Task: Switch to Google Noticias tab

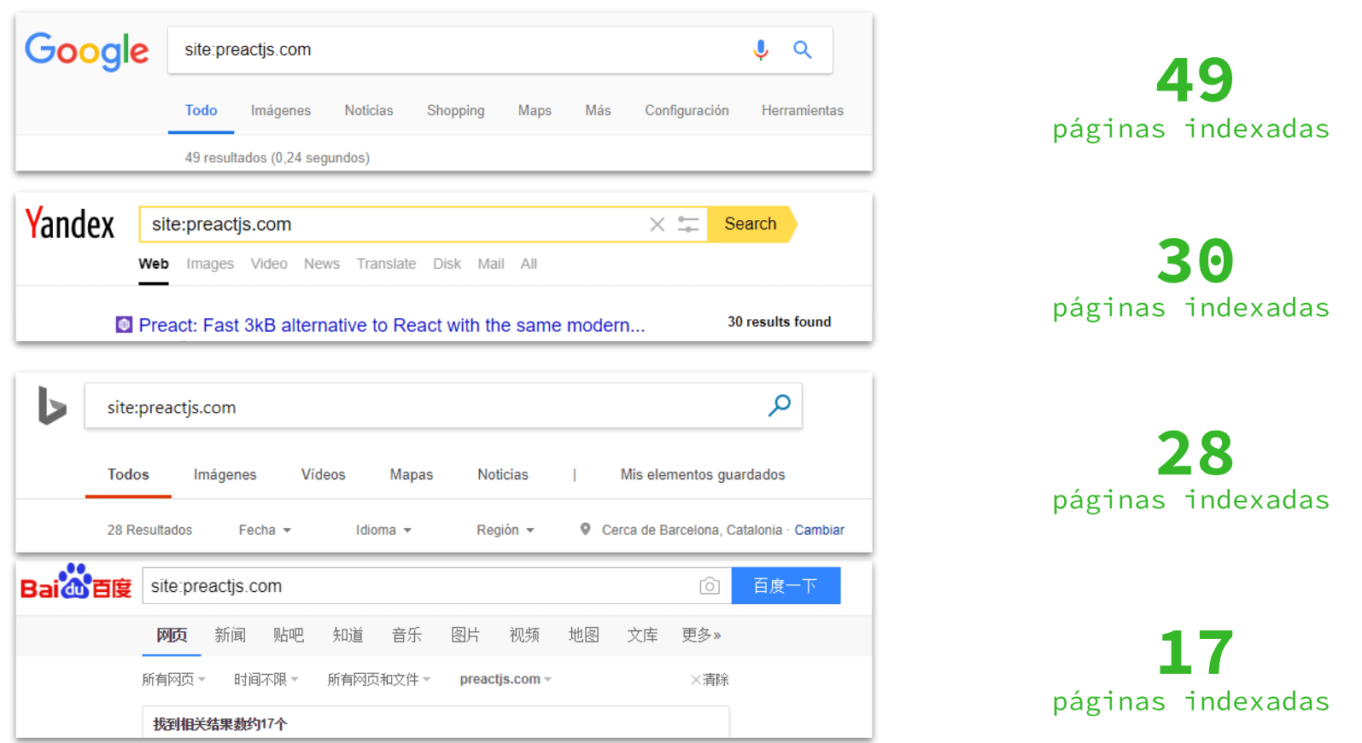Action: click(x=369, y=110)
